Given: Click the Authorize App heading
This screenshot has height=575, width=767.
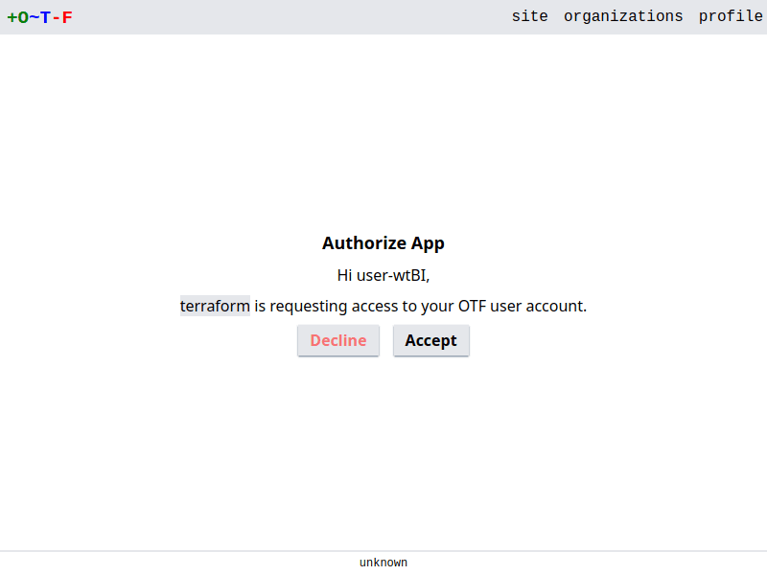Looking at the screenshot, I should click(383, 243).
